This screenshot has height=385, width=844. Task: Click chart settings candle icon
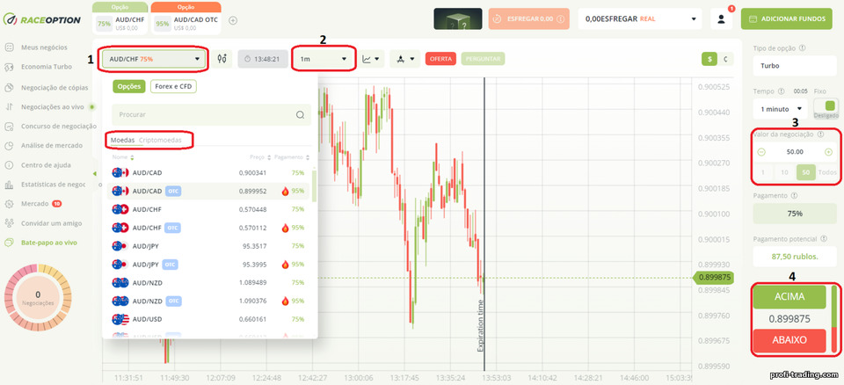click(x=222, y=59)
